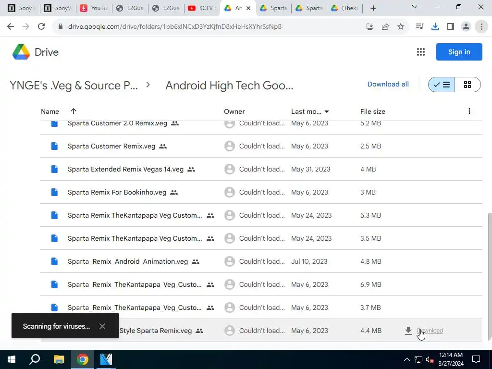The height and width of the screenshot is (369, 492).
Task: Click file icon of Sparta_Remix_Android_Animation.veg
Action: 54,261
